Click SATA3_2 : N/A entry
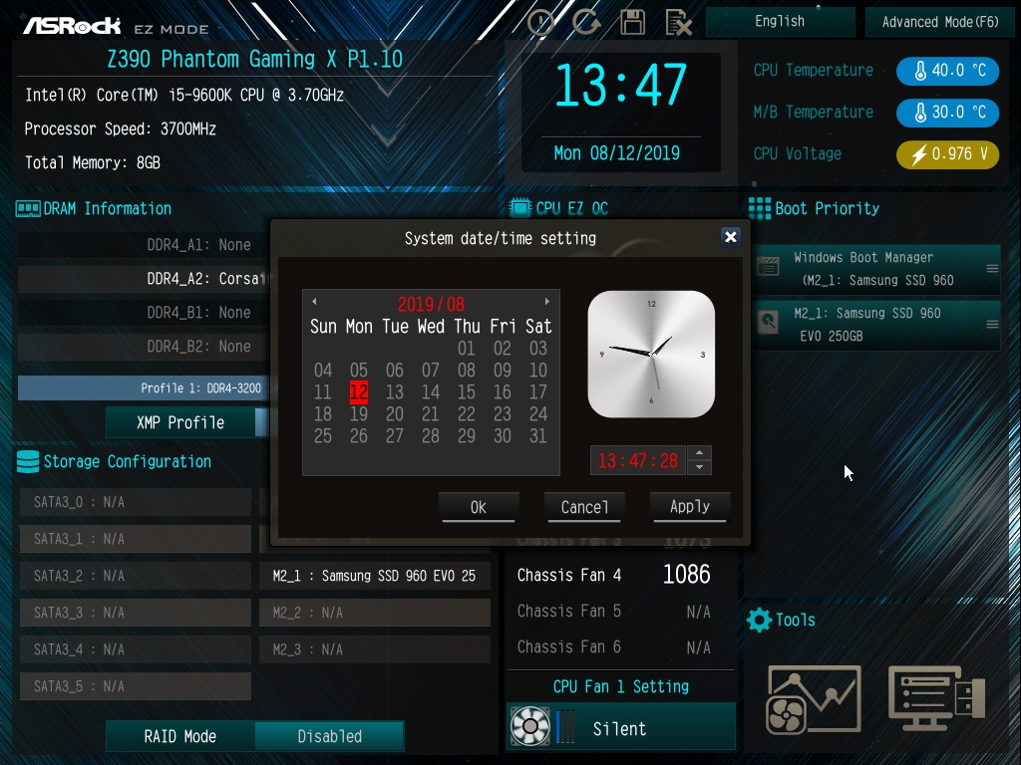The image size is (1021, 765). (x=136, y=576)
